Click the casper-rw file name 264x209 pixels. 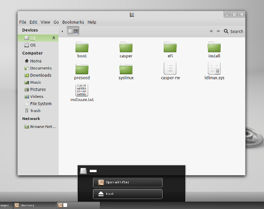(x=171, y=78)
